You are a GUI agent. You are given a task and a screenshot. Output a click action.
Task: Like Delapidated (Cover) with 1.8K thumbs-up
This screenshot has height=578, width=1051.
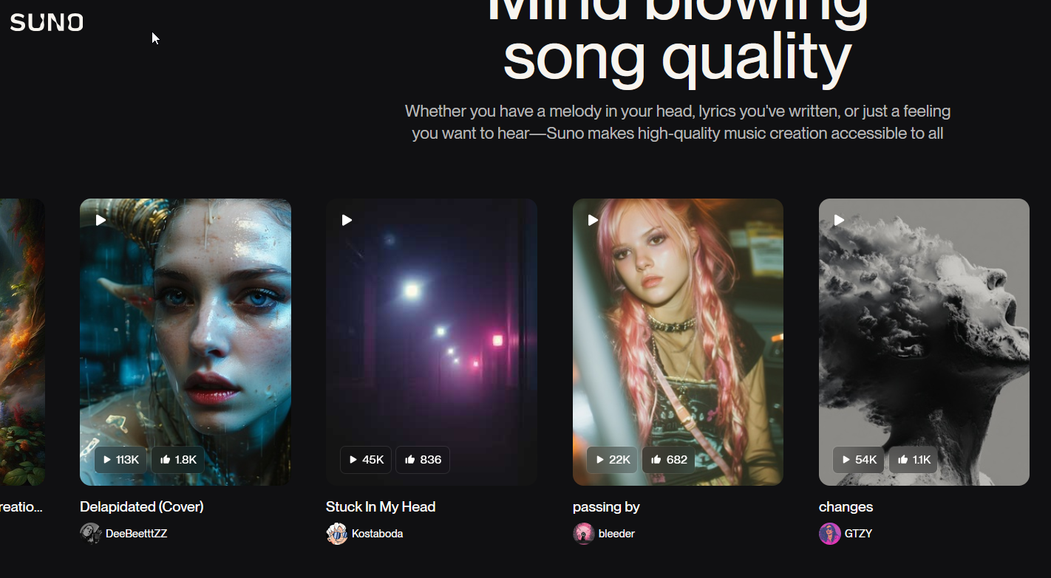coord(178,460)
